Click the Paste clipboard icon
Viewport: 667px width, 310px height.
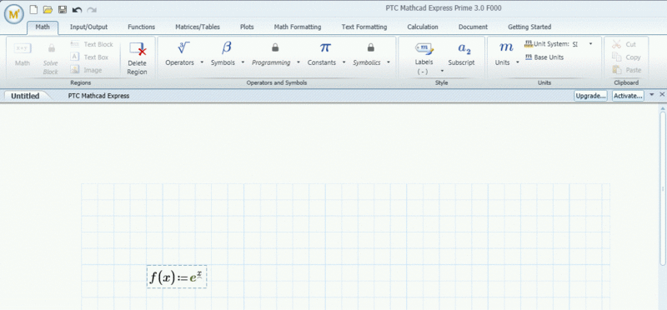click(617, 70)
